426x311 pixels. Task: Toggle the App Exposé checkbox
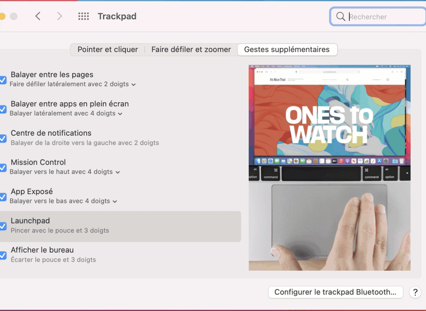point(2,197)
